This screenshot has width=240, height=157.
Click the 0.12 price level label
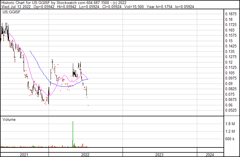tap(229, 62)
